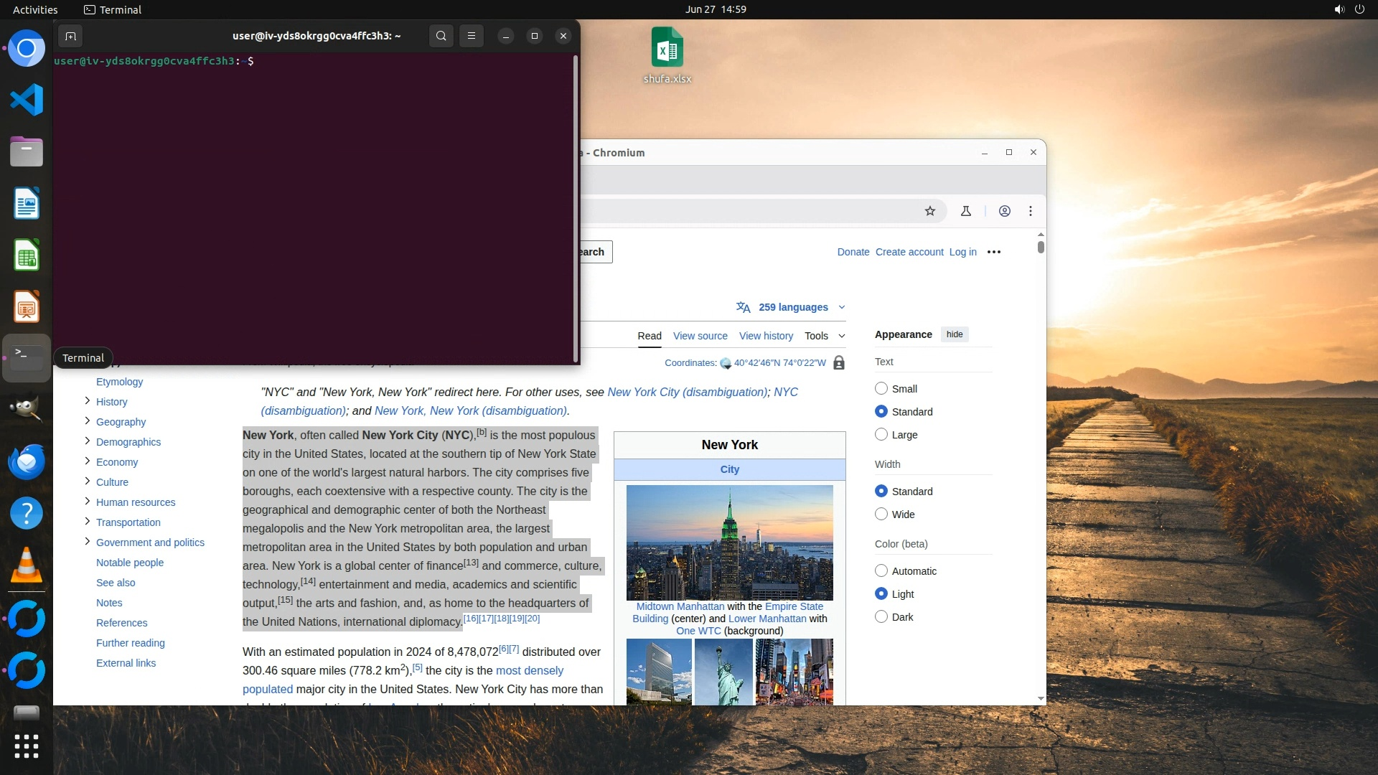
Task: Switch to View source tab
Action: click(x=700, y=336)
